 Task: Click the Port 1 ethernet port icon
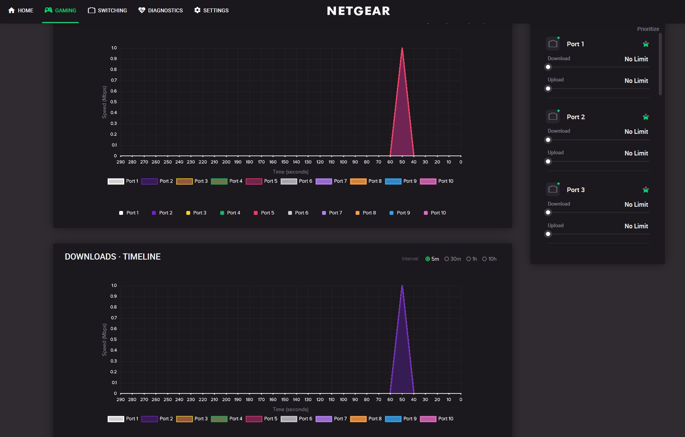tap(553, 44)
